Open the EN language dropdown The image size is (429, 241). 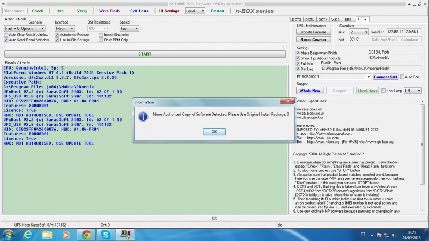[412, 91]
